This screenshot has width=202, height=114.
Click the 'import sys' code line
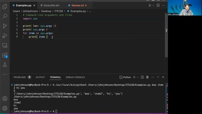(30, 19)
